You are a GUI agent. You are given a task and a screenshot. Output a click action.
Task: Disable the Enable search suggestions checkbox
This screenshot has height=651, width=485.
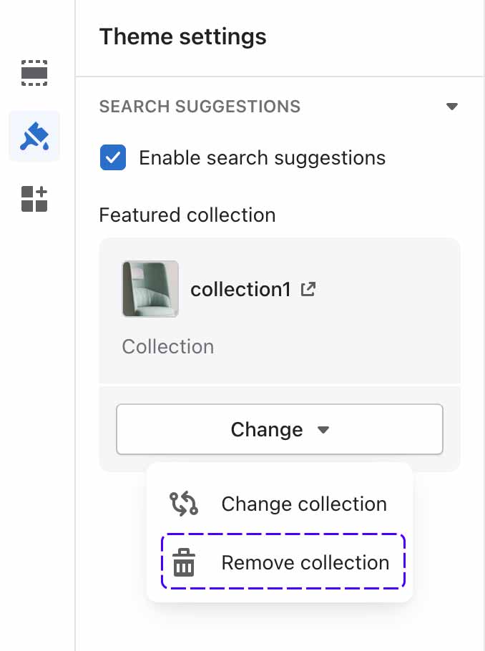click(113, 157)
